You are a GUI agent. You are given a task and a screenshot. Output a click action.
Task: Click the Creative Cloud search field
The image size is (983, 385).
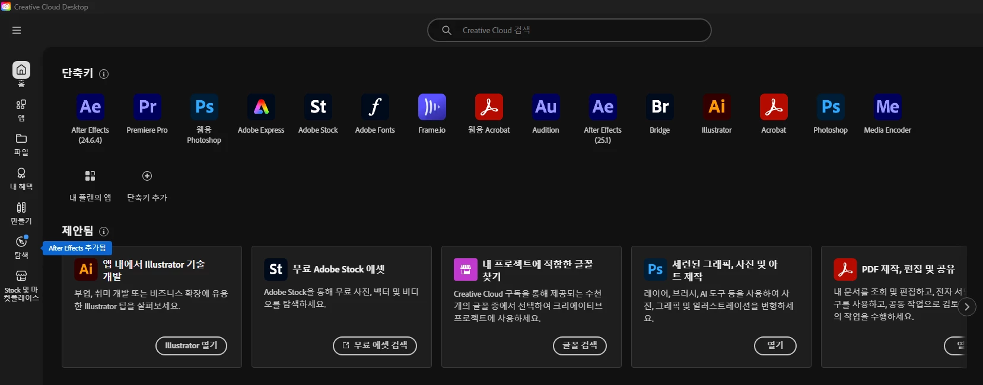569,30
